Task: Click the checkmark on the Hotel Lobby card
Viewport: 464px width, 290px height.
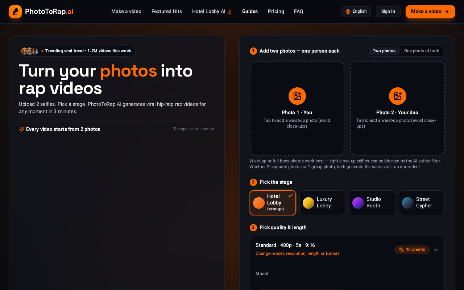Action: pos(290,196)
